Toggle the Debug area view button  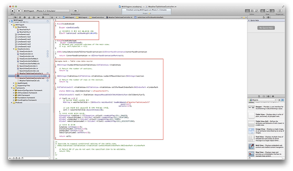point(267,11)
